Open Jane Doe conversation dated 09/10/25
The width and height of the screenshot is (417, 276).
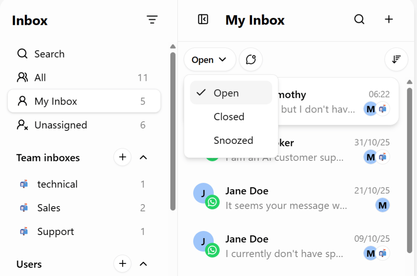coord(292,246)
